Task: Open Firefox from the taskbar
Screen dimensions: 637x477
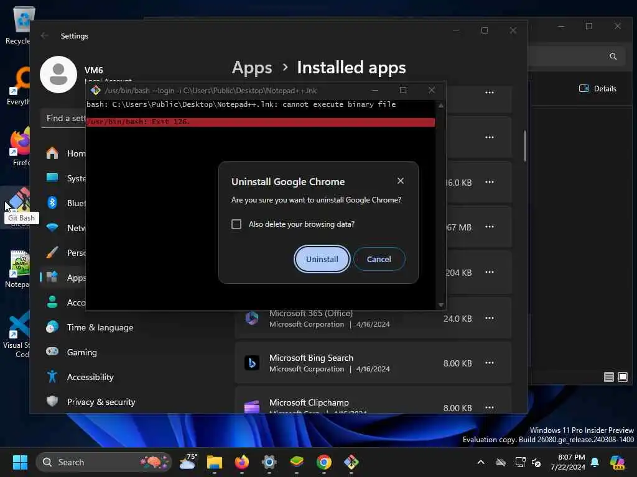Action: 242,462
